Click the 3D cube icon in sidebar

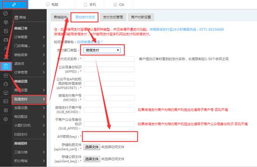(6, 22)
